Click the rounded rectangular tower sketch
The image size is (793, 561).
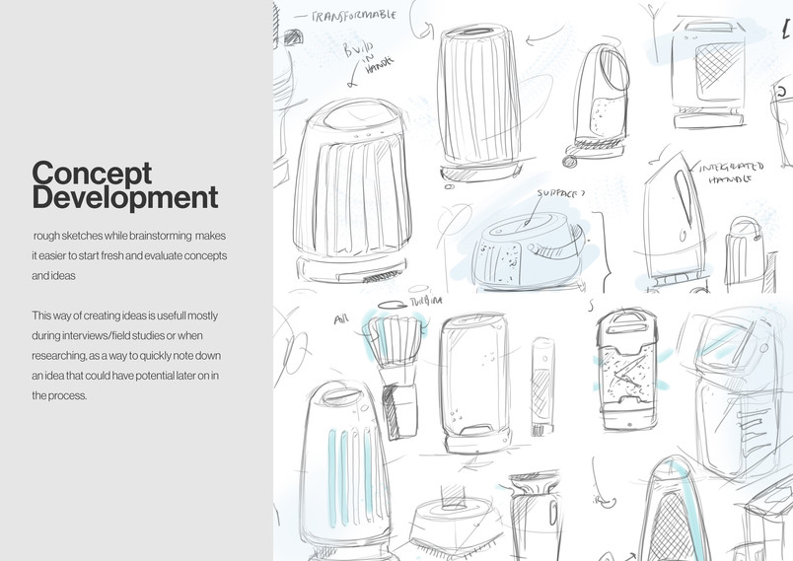click(473, 385)
